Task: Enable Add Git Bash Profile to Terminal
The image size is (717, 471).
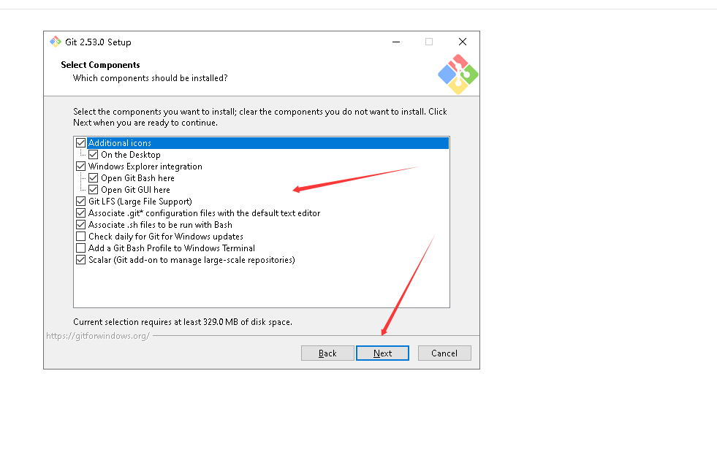Action: [x=81, y=248]
